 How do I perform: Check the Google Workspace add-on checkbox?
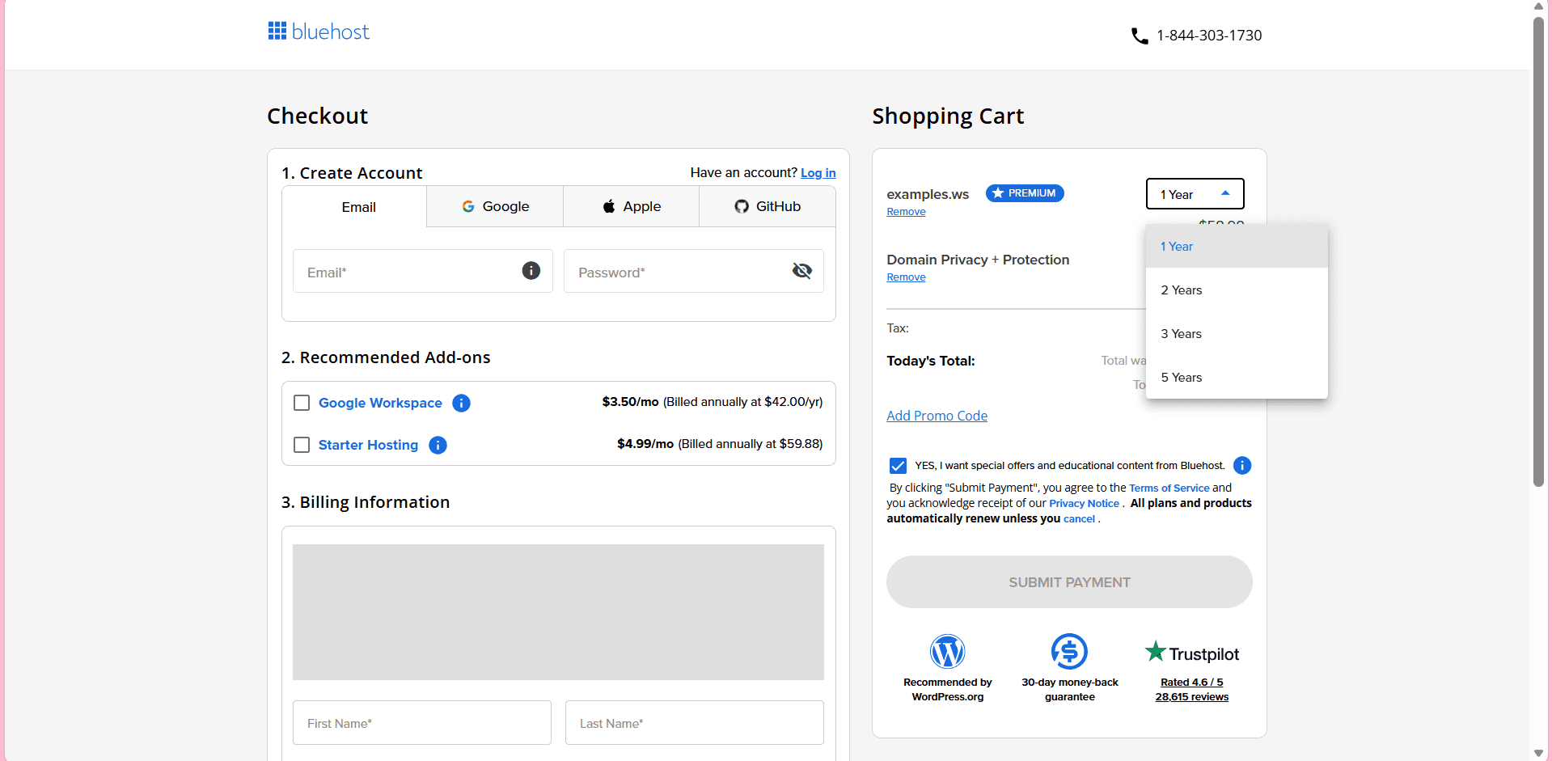coord(302,403)
